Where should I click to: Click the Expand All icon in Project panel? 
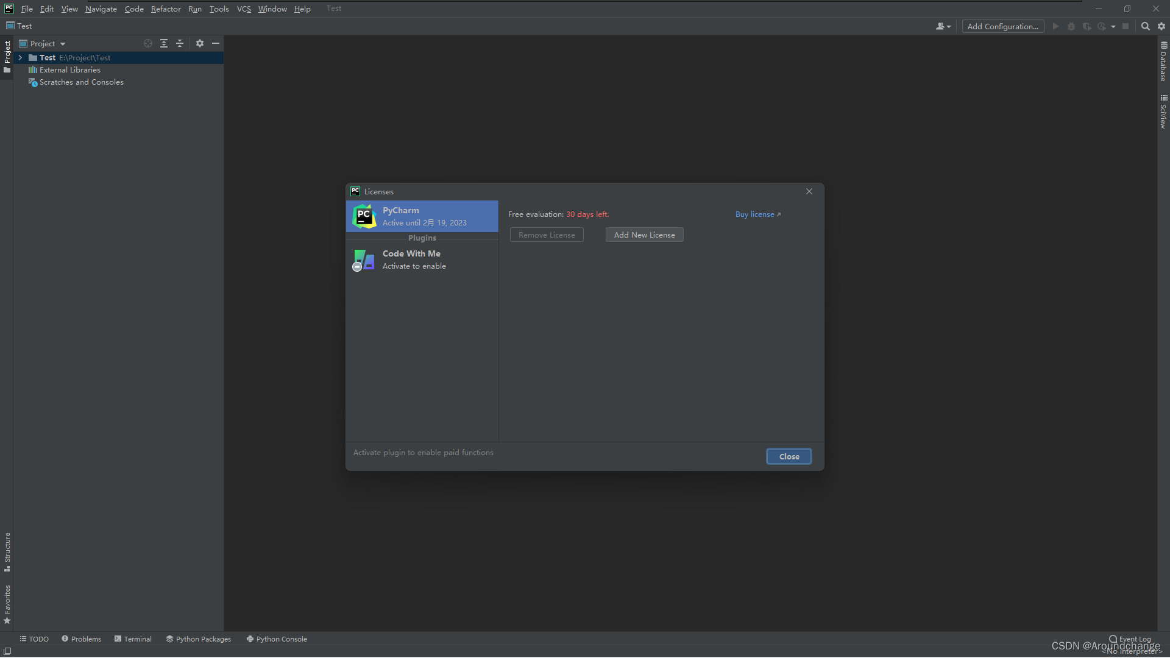point(164,43)
